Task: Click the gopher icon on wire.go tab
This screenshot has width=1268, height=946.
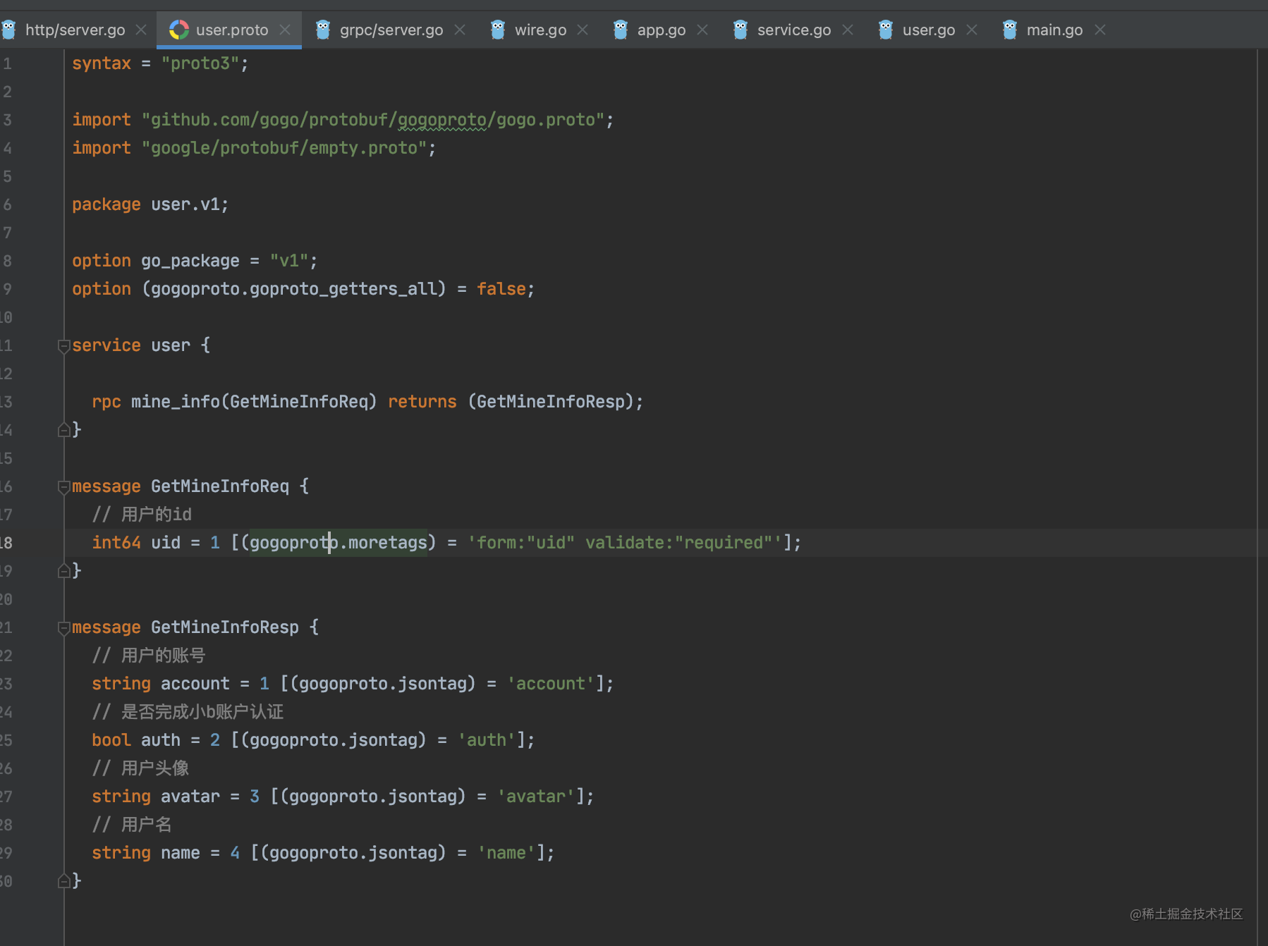Action: [498, 30]
